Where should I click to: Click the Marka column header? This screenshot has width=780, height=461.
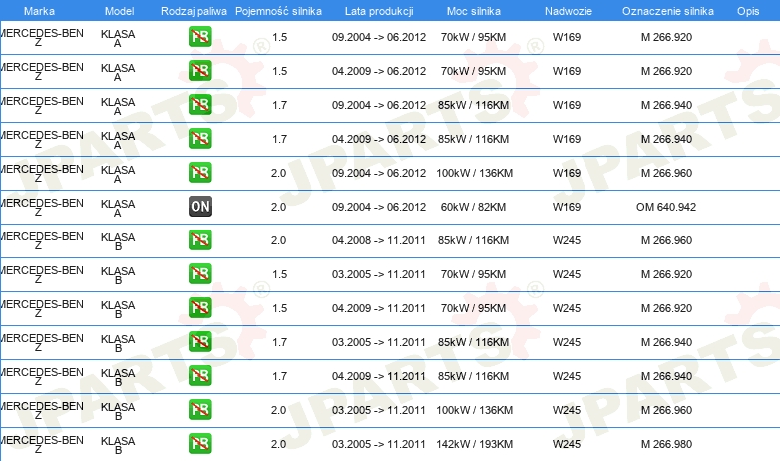click(x=39, y=11)
